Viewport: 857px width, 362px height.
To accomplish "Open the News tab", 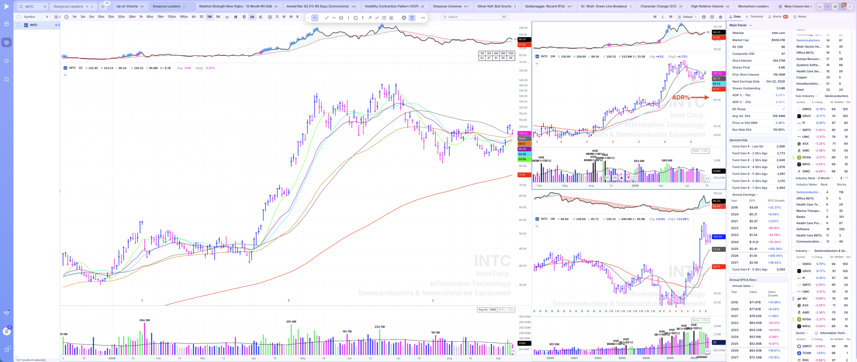I will pos(800,17).
